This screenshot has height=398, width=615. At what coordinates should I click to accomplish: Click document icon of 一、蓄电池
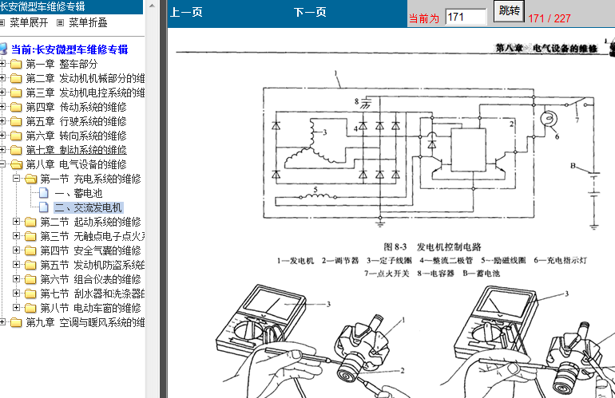pyautogui.click(x=44, y=193)
